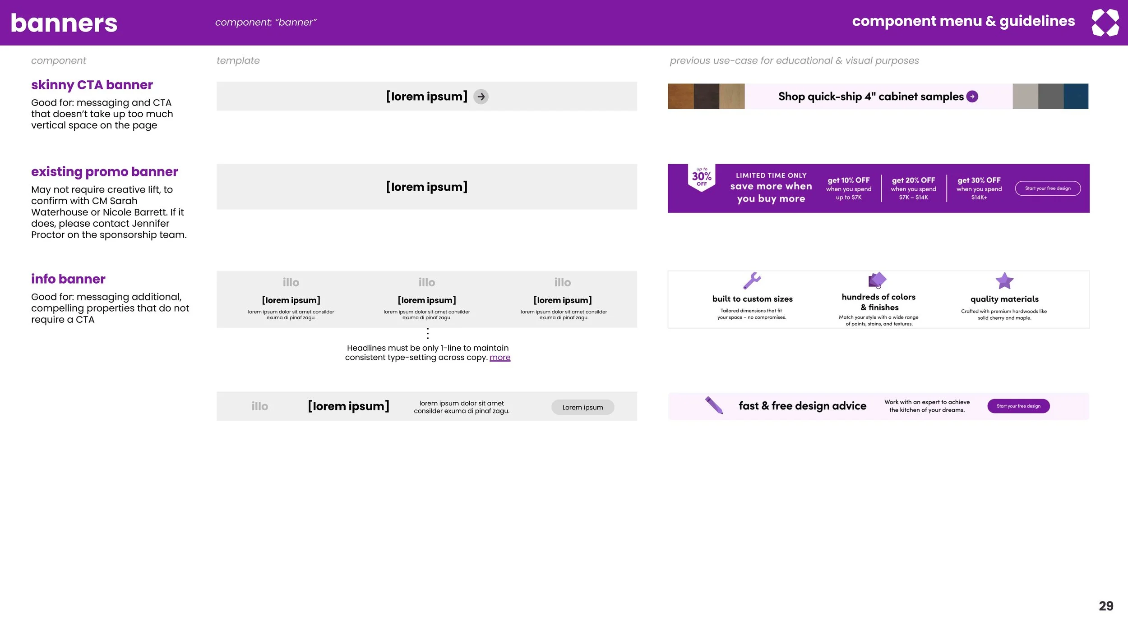Click the skinny CTA banner heading
This screenshot has width=1128, height=634.
tap(92, 85)
